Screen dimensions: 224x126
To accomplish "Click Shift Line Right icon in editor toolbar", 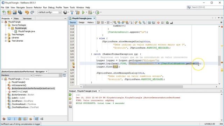I will [153, 22].
